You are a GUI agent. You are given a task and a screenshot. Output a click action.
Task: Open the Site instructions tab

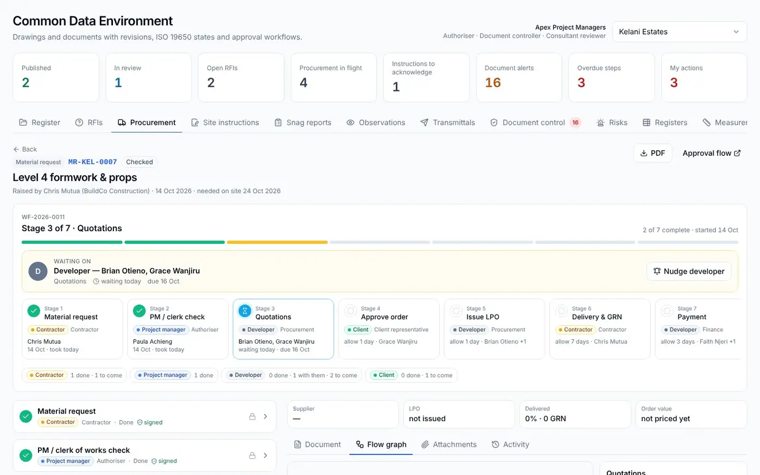tap(225, 123)
